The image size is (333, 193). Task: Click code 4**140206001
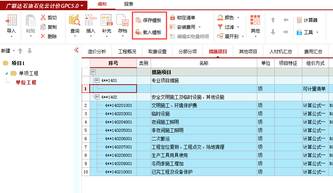click(x=118, y=139)
